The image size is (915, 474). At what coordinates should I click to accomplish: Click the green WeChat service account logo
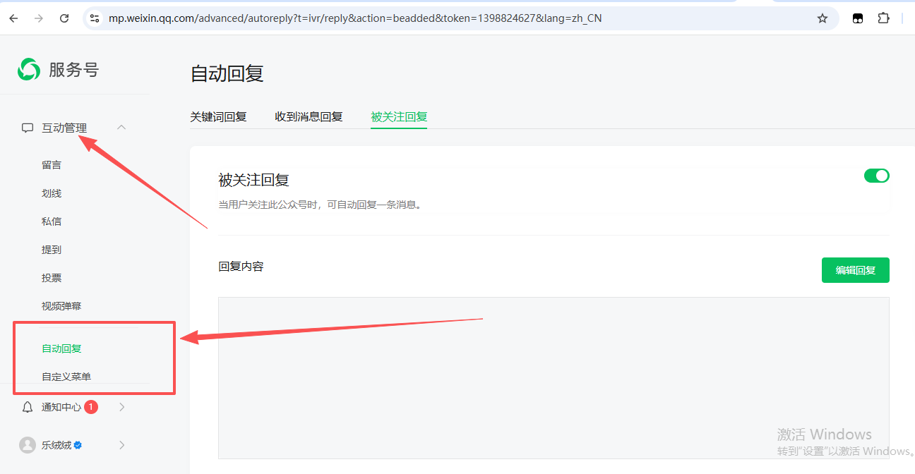coord(29,69)
